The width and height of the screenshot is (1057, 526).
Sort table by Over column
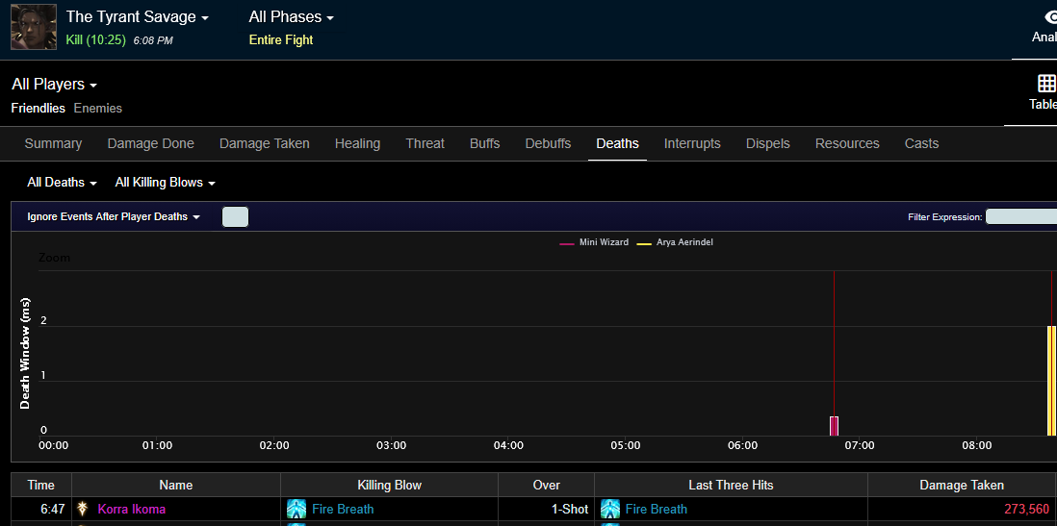point(546,485)
